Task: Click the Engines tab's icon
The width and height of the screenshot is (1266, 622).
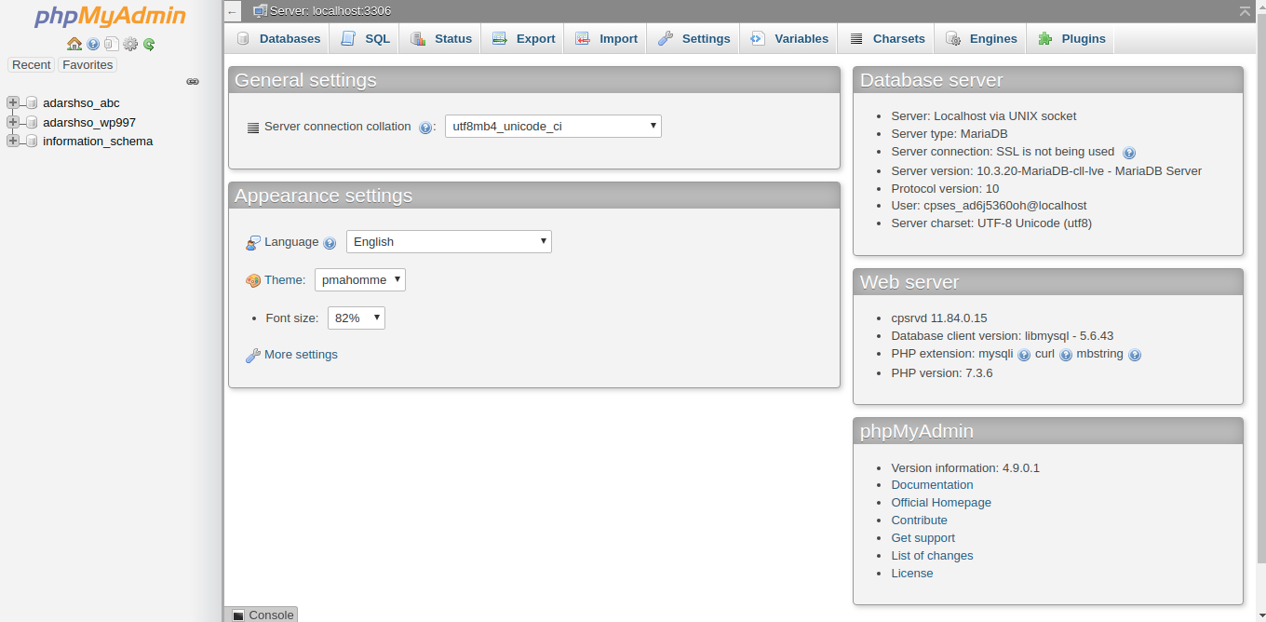Action: click(953, 38)
